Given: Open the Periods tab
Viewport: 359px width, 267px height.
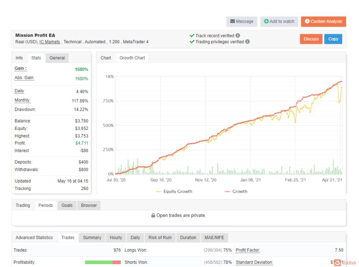Looking at the screenshot, I should [46, 205].
